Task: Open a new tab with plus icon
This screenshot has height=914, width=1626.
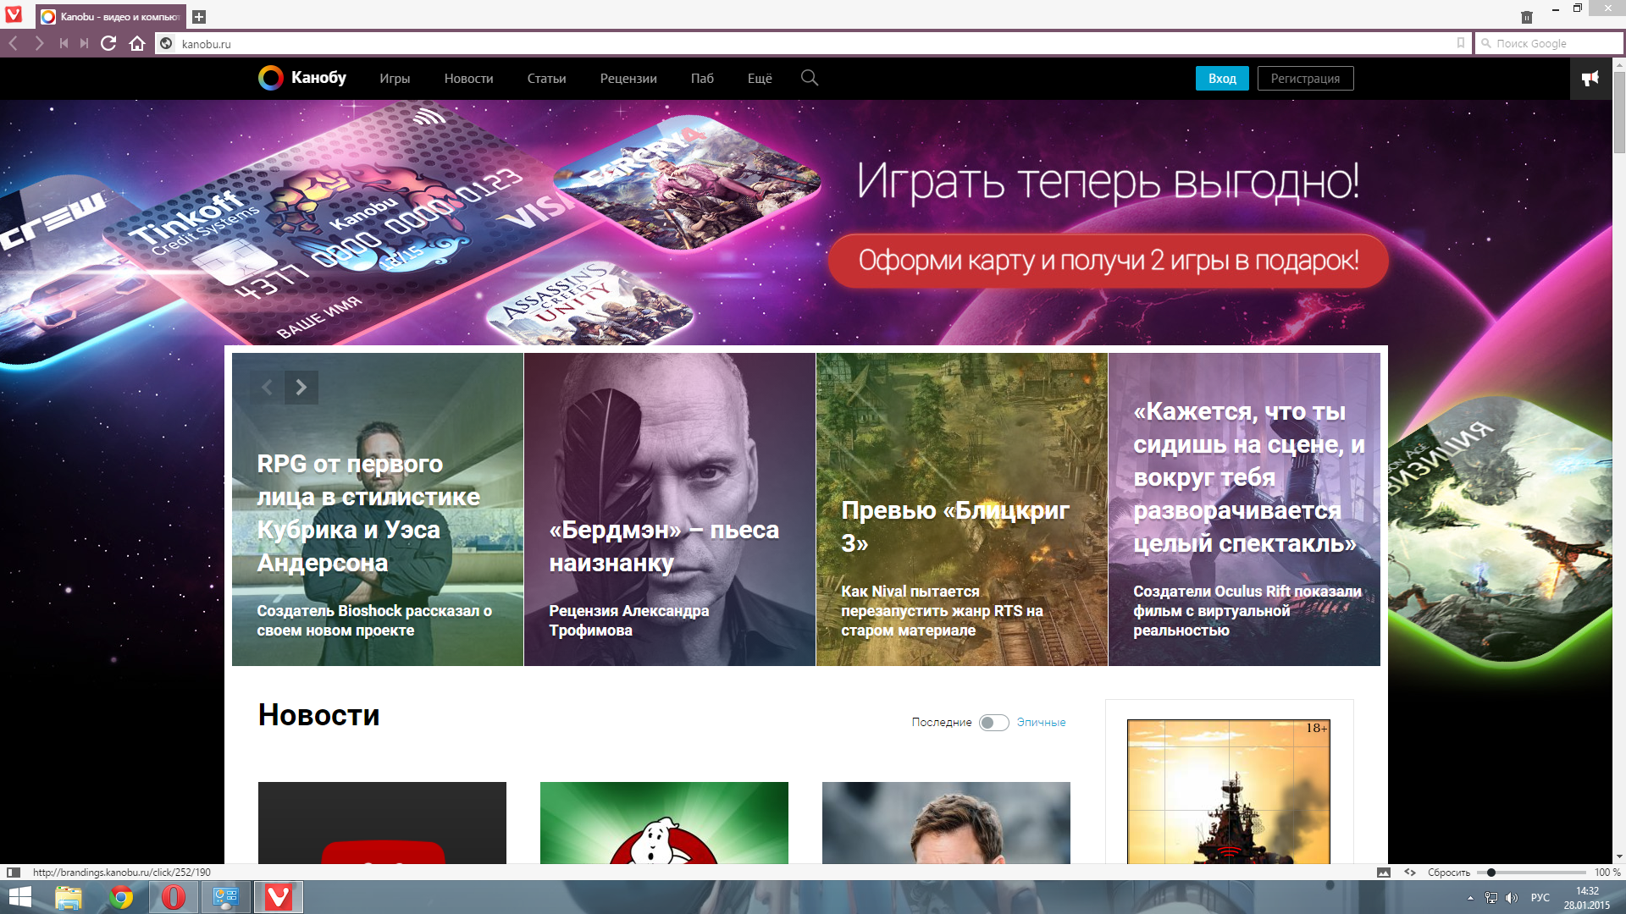Action: pos(199,17)
